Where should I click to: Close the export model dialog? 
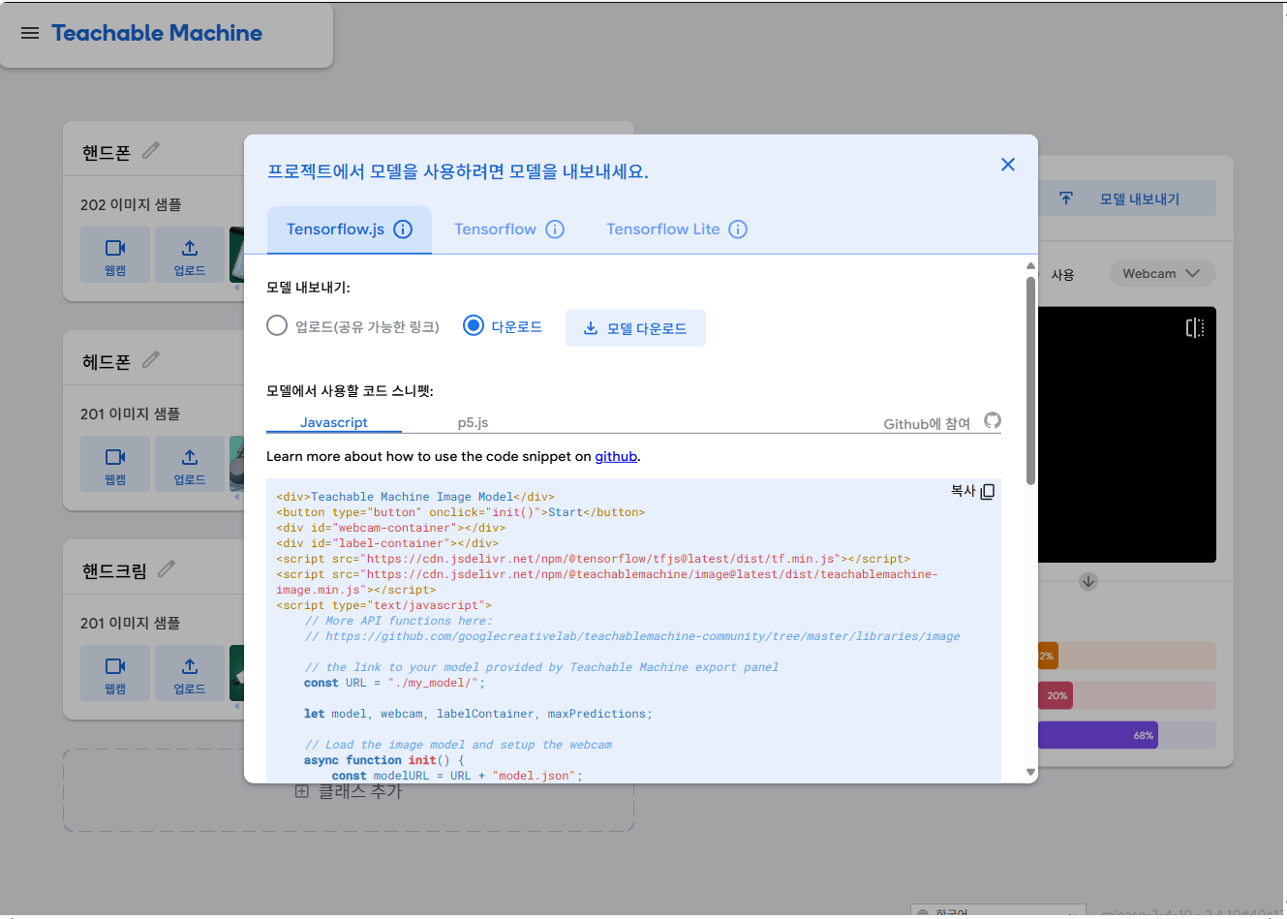pyautogui.click(x=1008, y=165)
